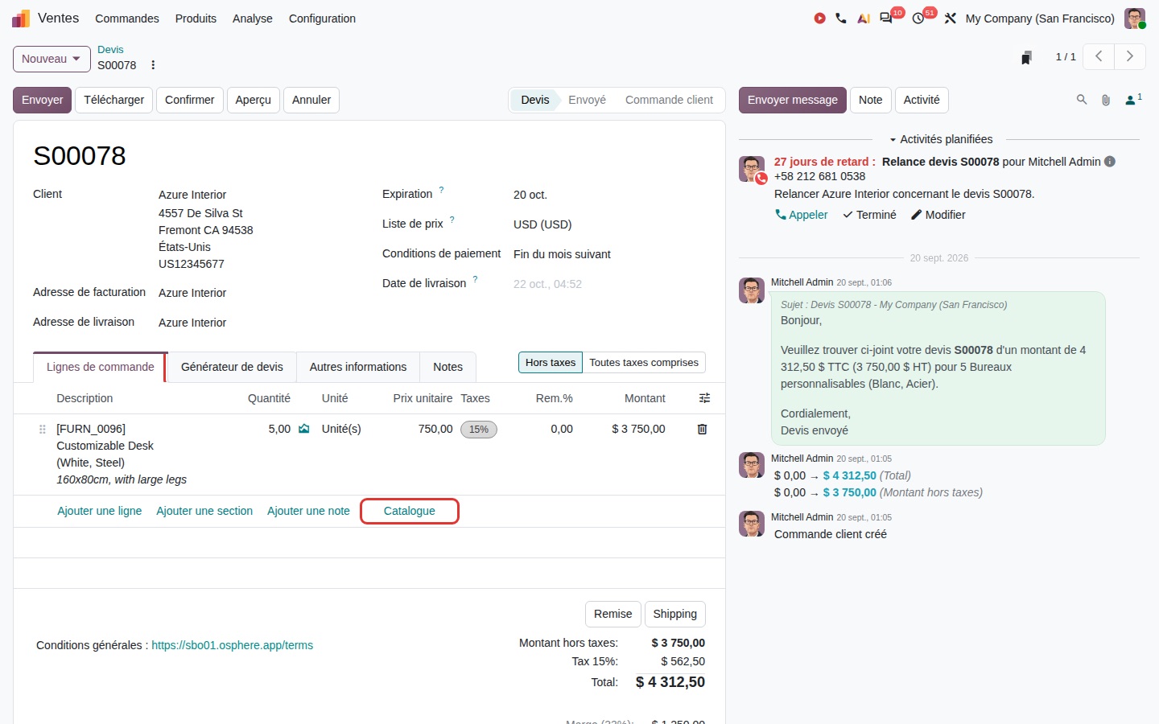Click the 15% tax tag
The image size is (1159, 724).
tap(479, 430)
